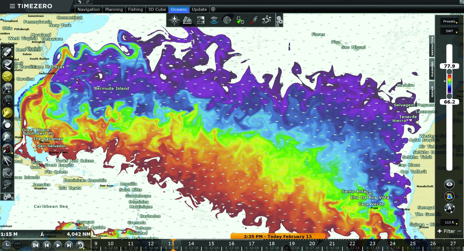Select the divider measurement tool
464x251 pixels.
click(7, 161)
